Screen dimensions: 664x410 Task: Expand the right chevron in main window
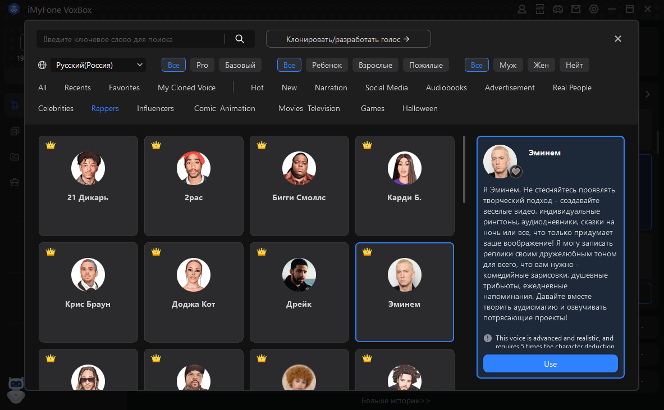pos(648,94)
